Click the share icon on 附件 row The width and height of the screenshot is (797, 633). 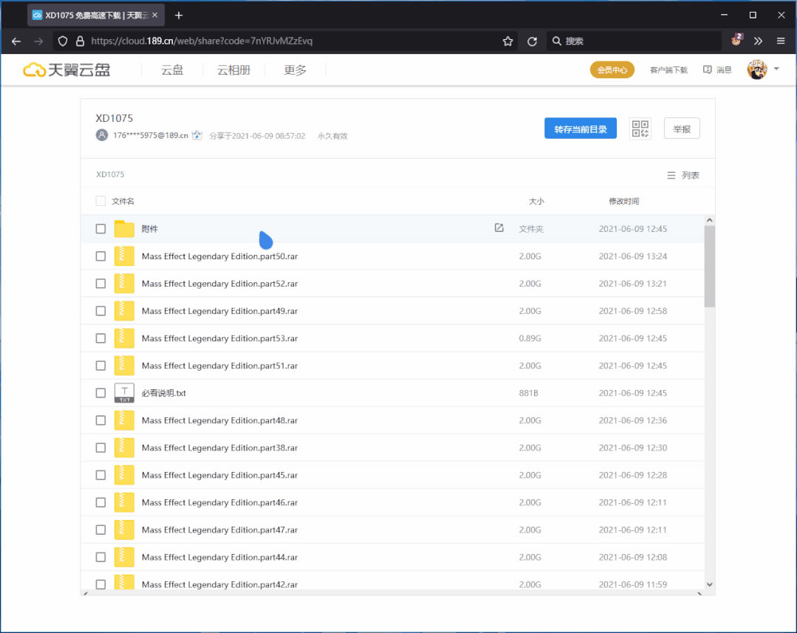499,227
